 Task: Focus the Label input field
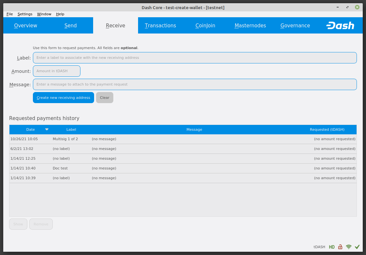click(x=195, y=58)
